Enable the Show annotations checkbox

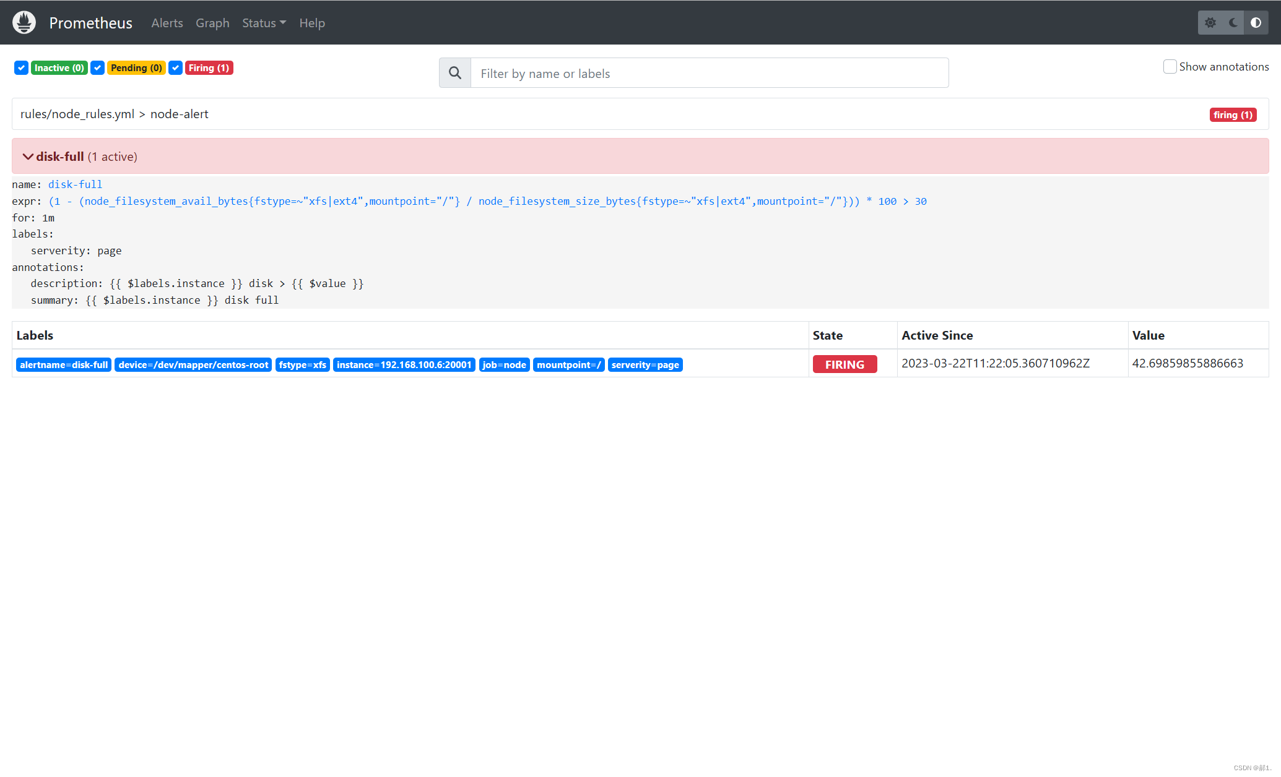click(1170, 67)
